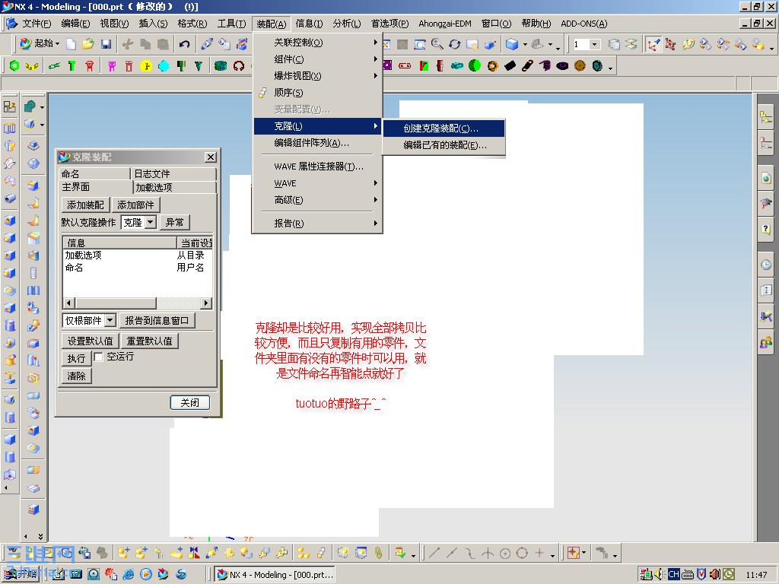The height and width of the screenshot is (584, 779).
Task: Click the layer settings stack icon
Action: point(614,44)
